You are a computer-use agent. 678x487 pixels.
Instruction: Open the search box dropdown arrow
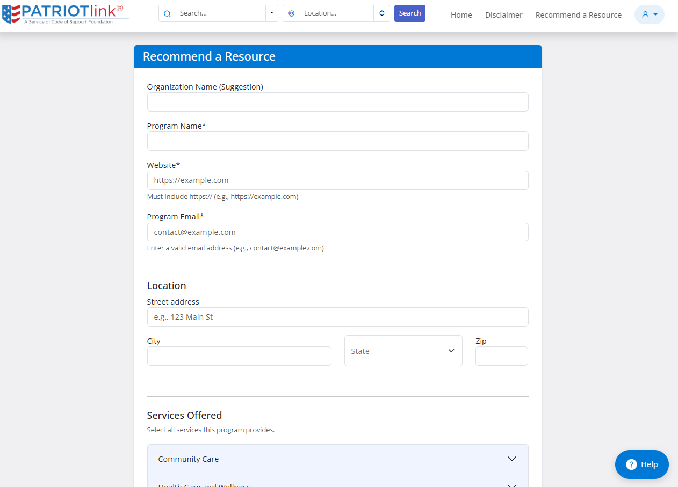pyautogui.click(x=271, y=13)
